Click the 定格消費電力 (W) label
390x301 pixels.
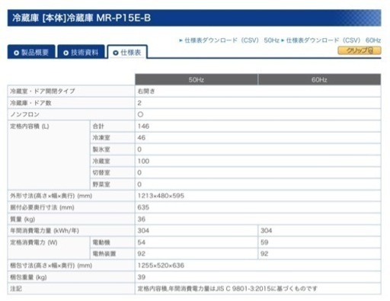pos(34,242)
